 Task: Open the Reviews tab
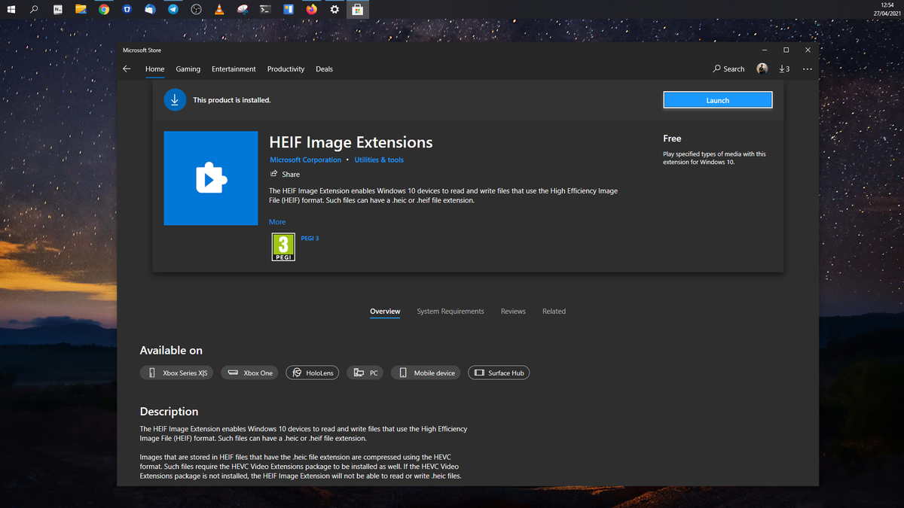pos(513,311)
